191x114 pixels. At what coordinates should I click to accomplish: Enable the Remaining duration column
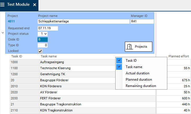coord(141,86)
